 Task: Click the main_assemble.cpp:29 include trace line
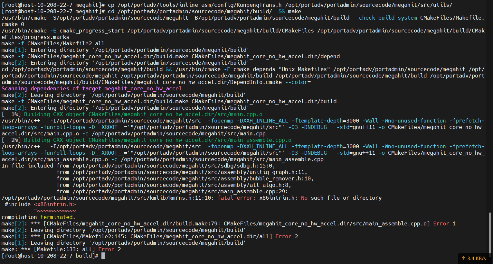coord(172,191)
